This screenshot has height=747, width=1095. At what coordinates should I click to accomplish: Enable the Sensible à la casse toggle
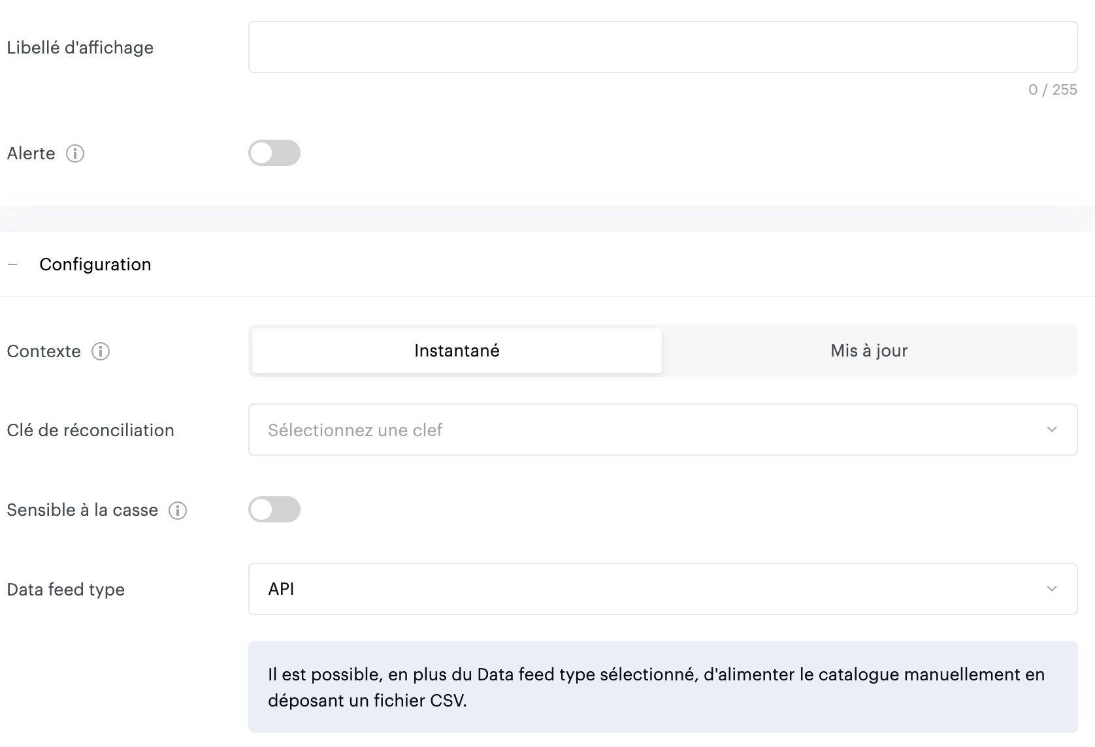click(274, 509)
